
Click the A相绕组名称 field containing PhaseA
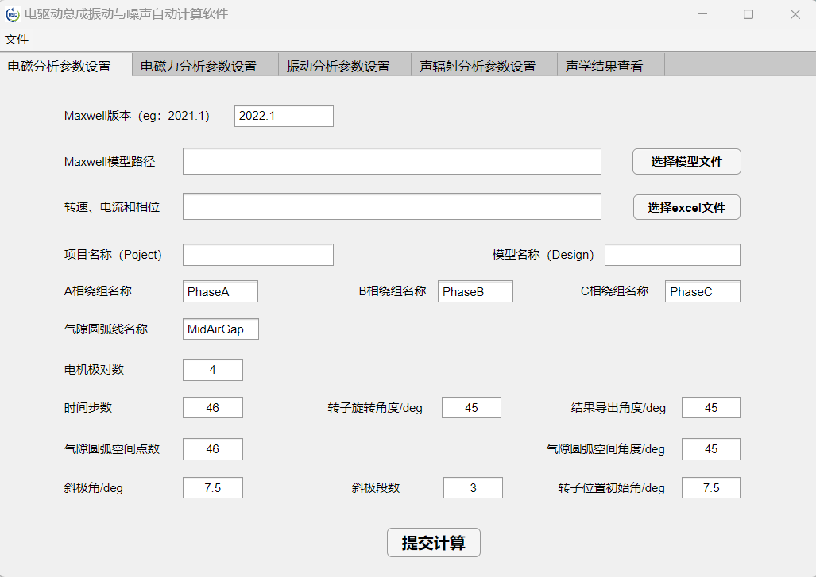[x=220, y=291]
